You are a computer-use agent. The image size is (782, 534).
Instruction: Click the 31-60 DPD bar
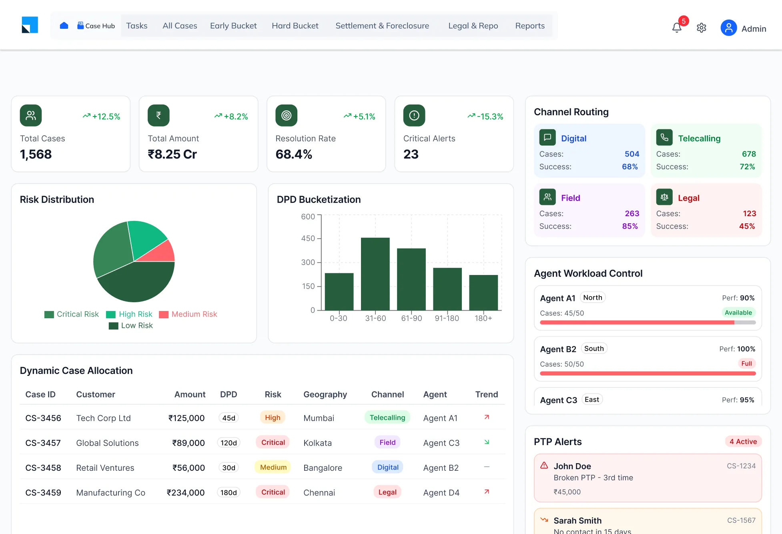tap(375, 274)
